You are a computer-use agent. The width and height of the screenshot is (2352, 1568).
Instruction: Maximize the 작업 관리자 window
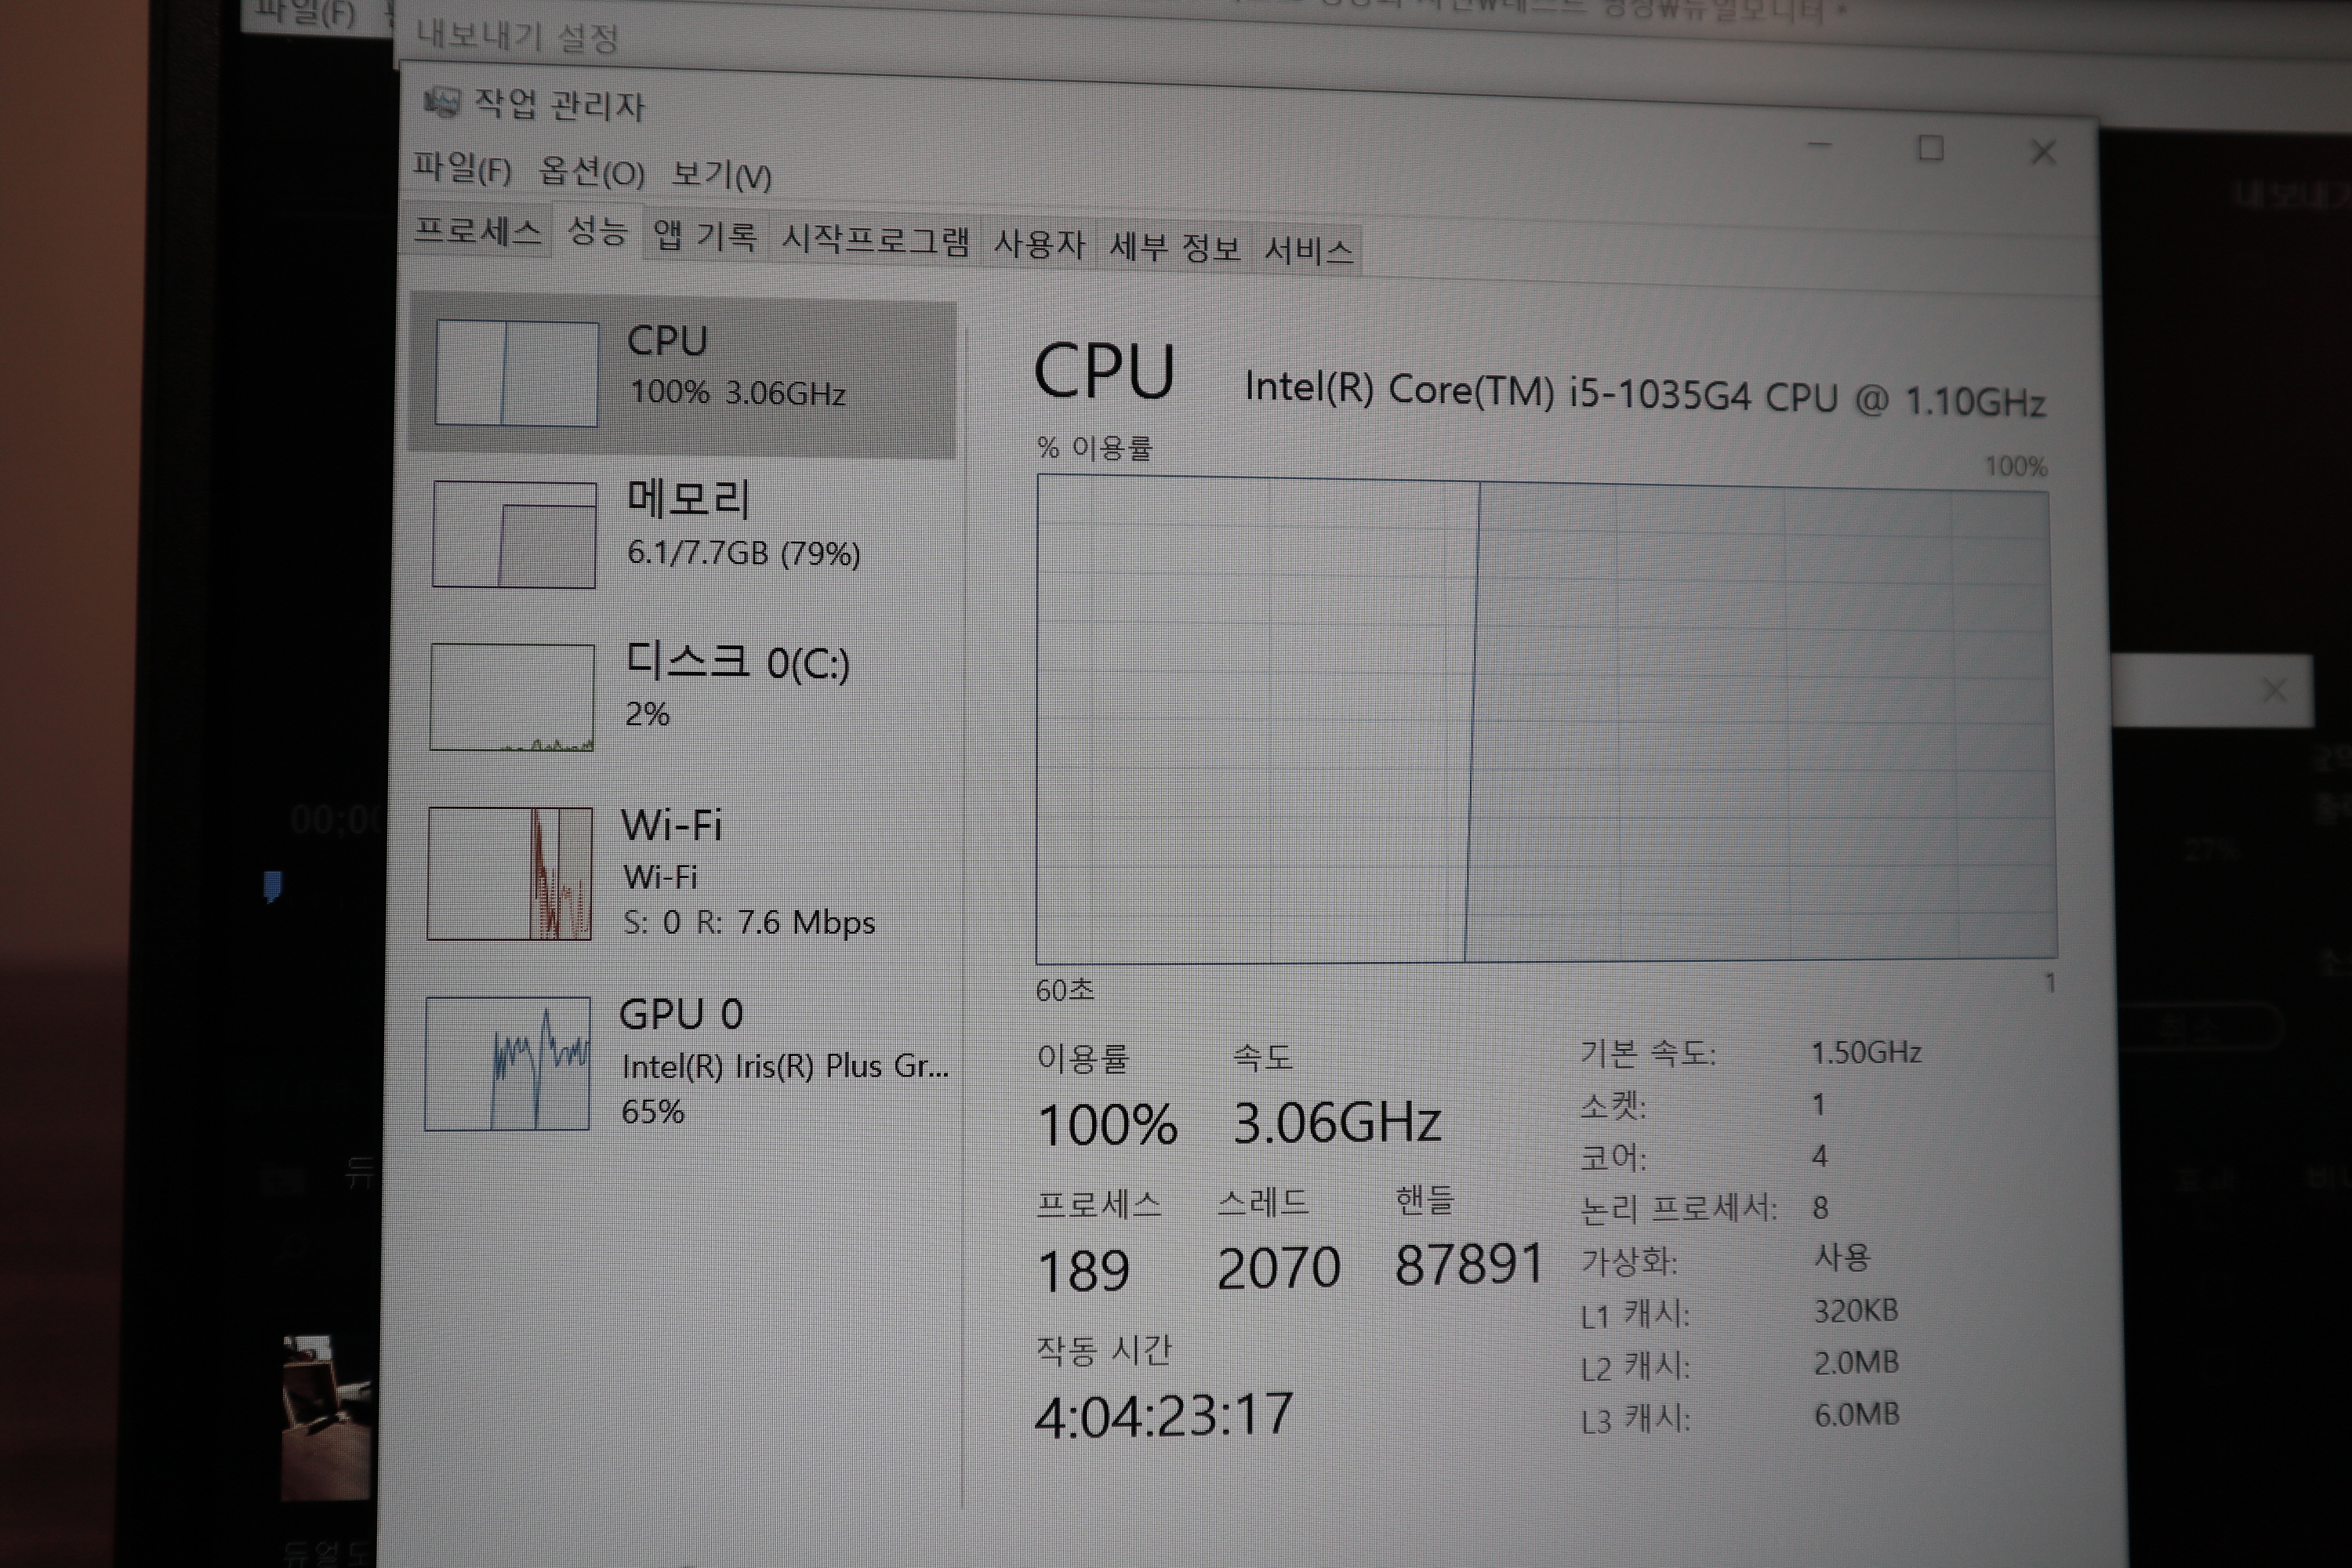pyautogui.click(x=1930, y=149)
